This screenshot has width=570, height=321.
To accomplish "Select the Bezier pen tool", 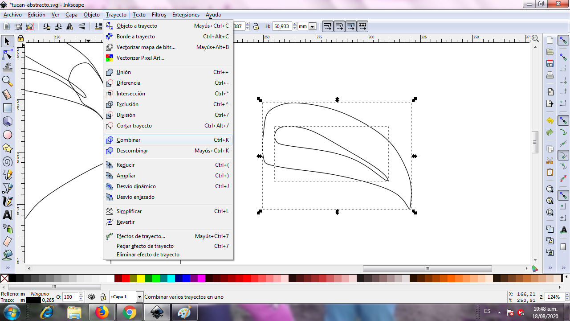I will coord(7,188).
